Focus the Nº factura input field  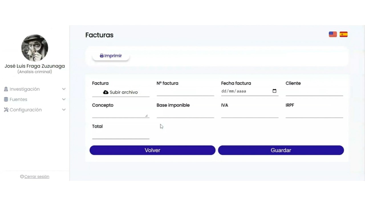pos(185,92)
